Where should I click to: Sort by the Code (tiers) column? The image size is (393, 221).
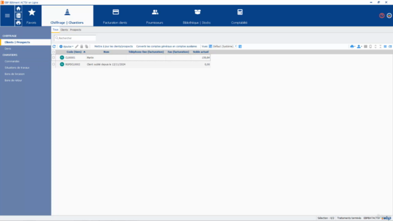[74, 52]
